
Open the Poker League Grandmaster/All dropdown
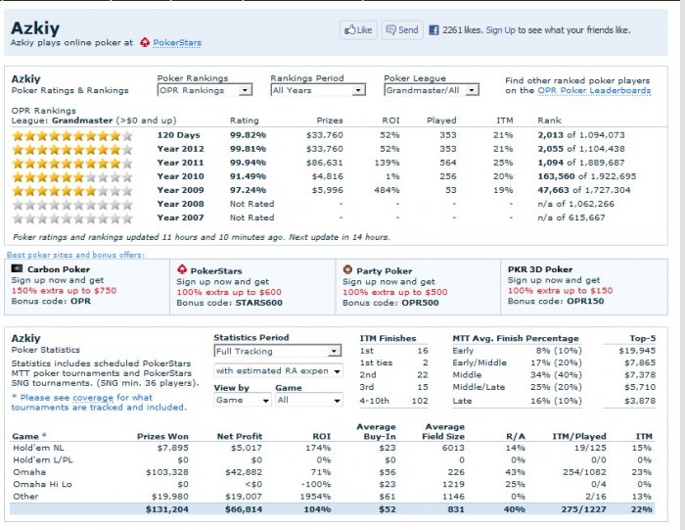pyautogui.click(x=432, y=90)
